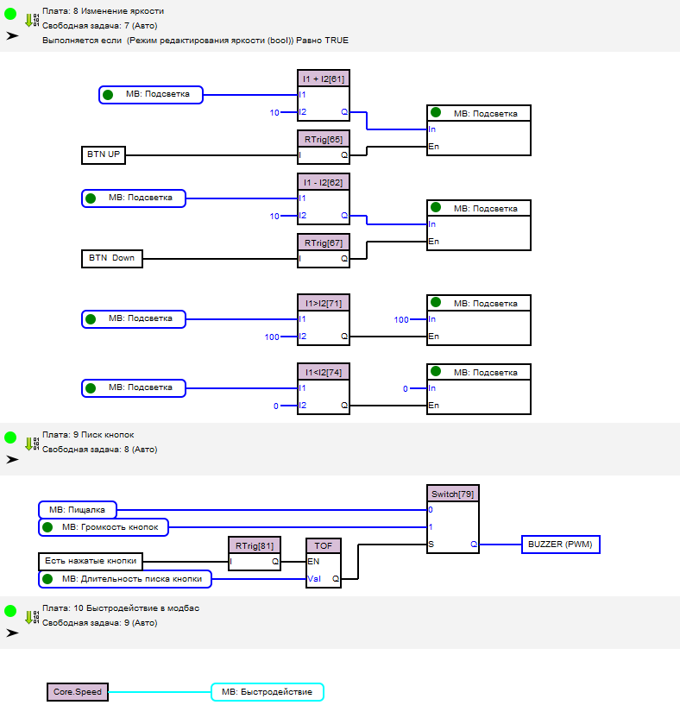
Task: Click the 'МВ: Подсветка' input feeding I1 - I2[62]
Action: [x=134, y=198]
